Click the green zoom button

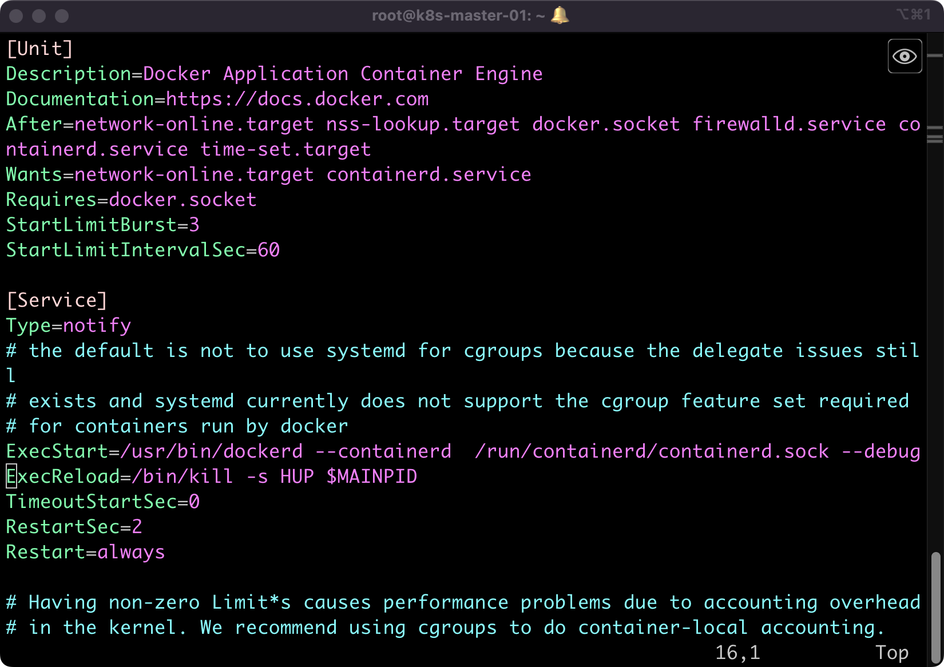pos(61,16)
